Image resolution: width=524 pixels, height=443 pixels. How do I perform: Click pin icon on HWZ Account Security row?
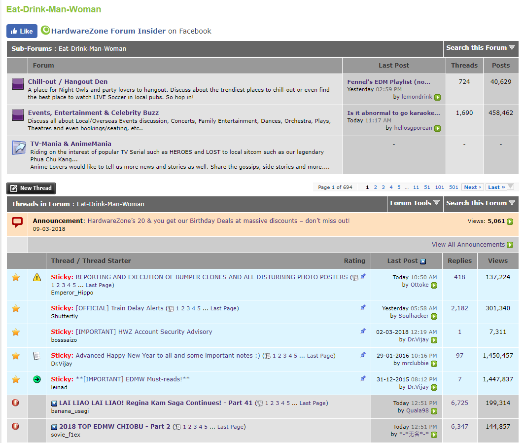(x=363, y=331)
